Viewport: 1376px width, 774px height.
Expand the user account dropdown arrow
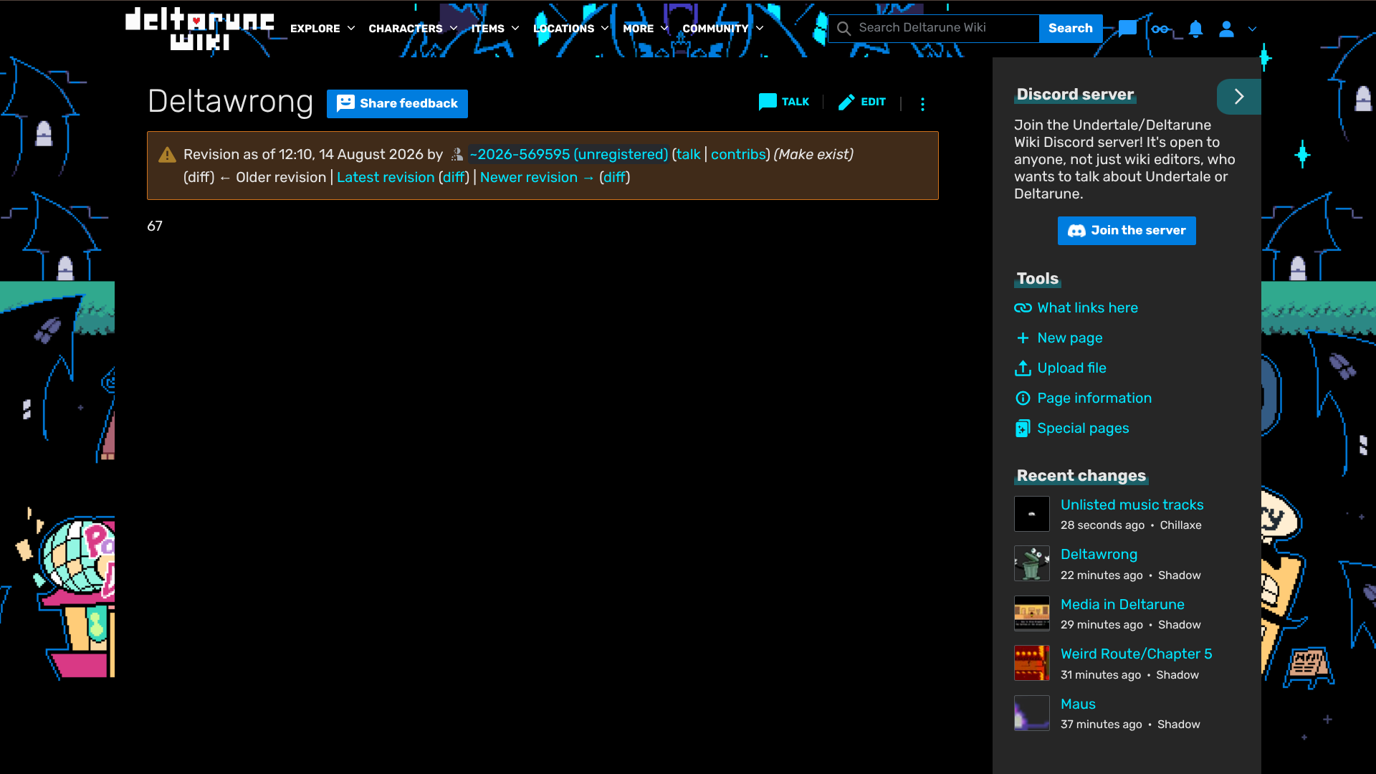[x=1252, y=29]
